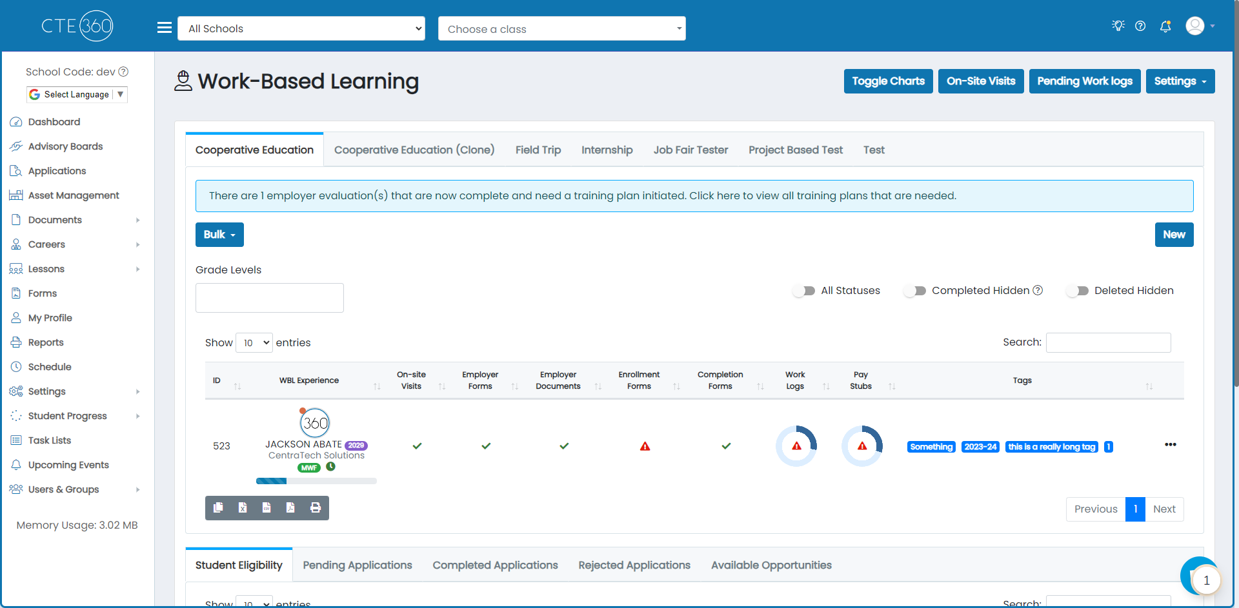The height and width of the screenshot is (608, 1239).
Task: Click the purple 2029 badge
Action: (356, 446)
